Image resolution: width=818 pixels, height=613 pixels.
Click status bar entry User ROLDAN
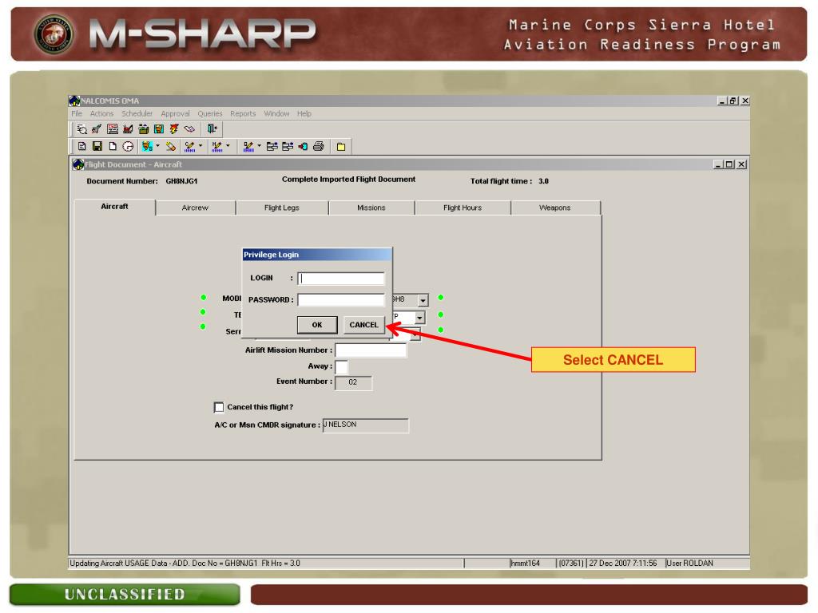click(x=689, y=563)
